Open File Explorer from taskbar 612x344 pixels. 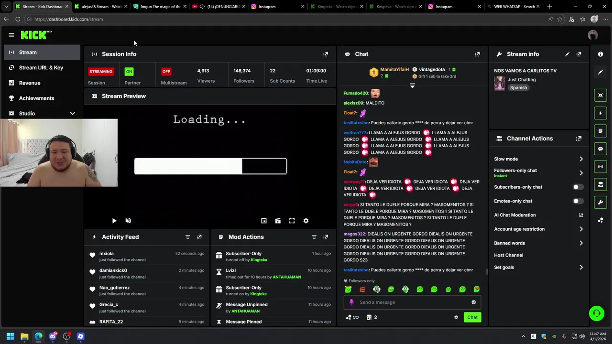pos(24,336)
